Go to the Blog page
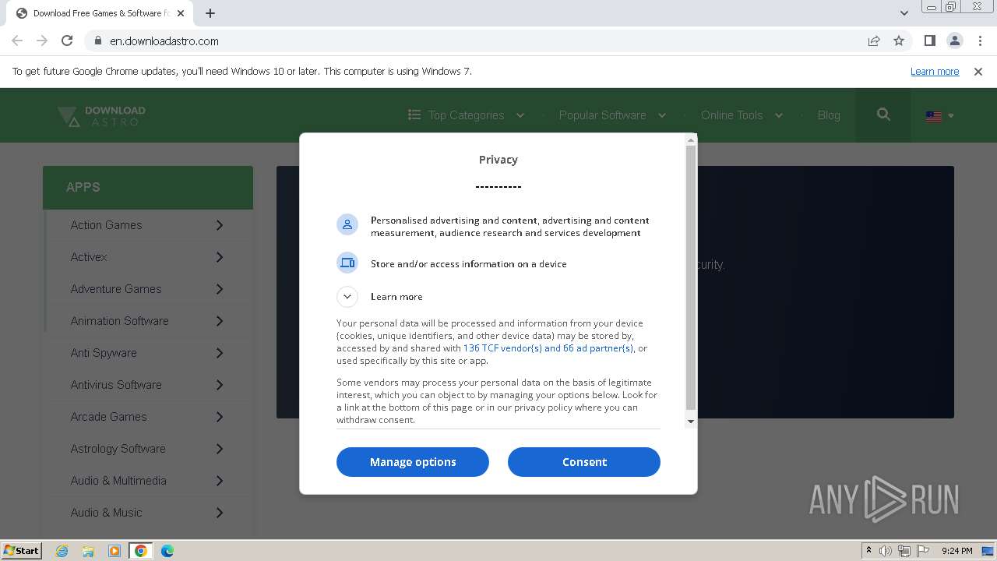997x561 pixels. click(x=829, y=115)
